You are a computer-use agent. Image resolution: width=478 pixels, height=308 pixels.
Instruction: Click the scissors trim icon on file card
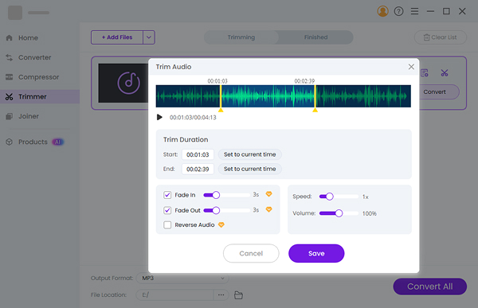445,72
